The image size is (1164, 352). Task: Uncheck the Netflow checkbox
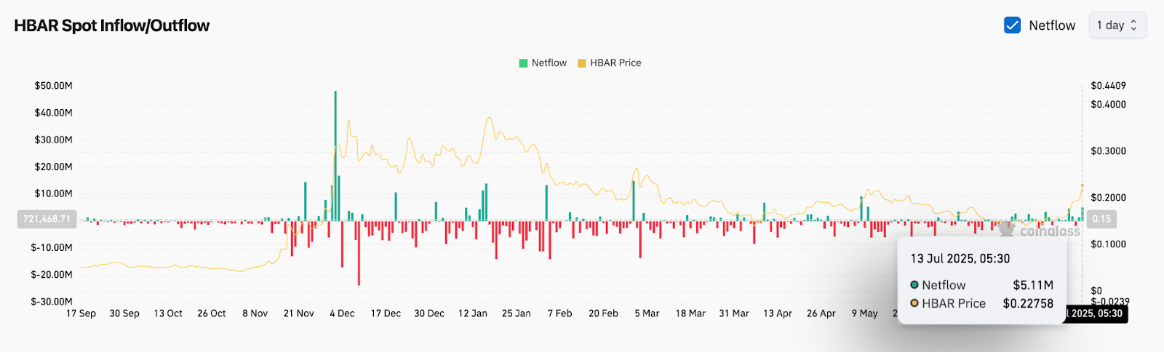1012,25
